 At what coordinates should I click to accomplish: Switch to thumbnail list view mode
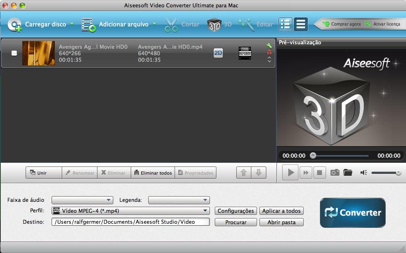click(285, 24)
